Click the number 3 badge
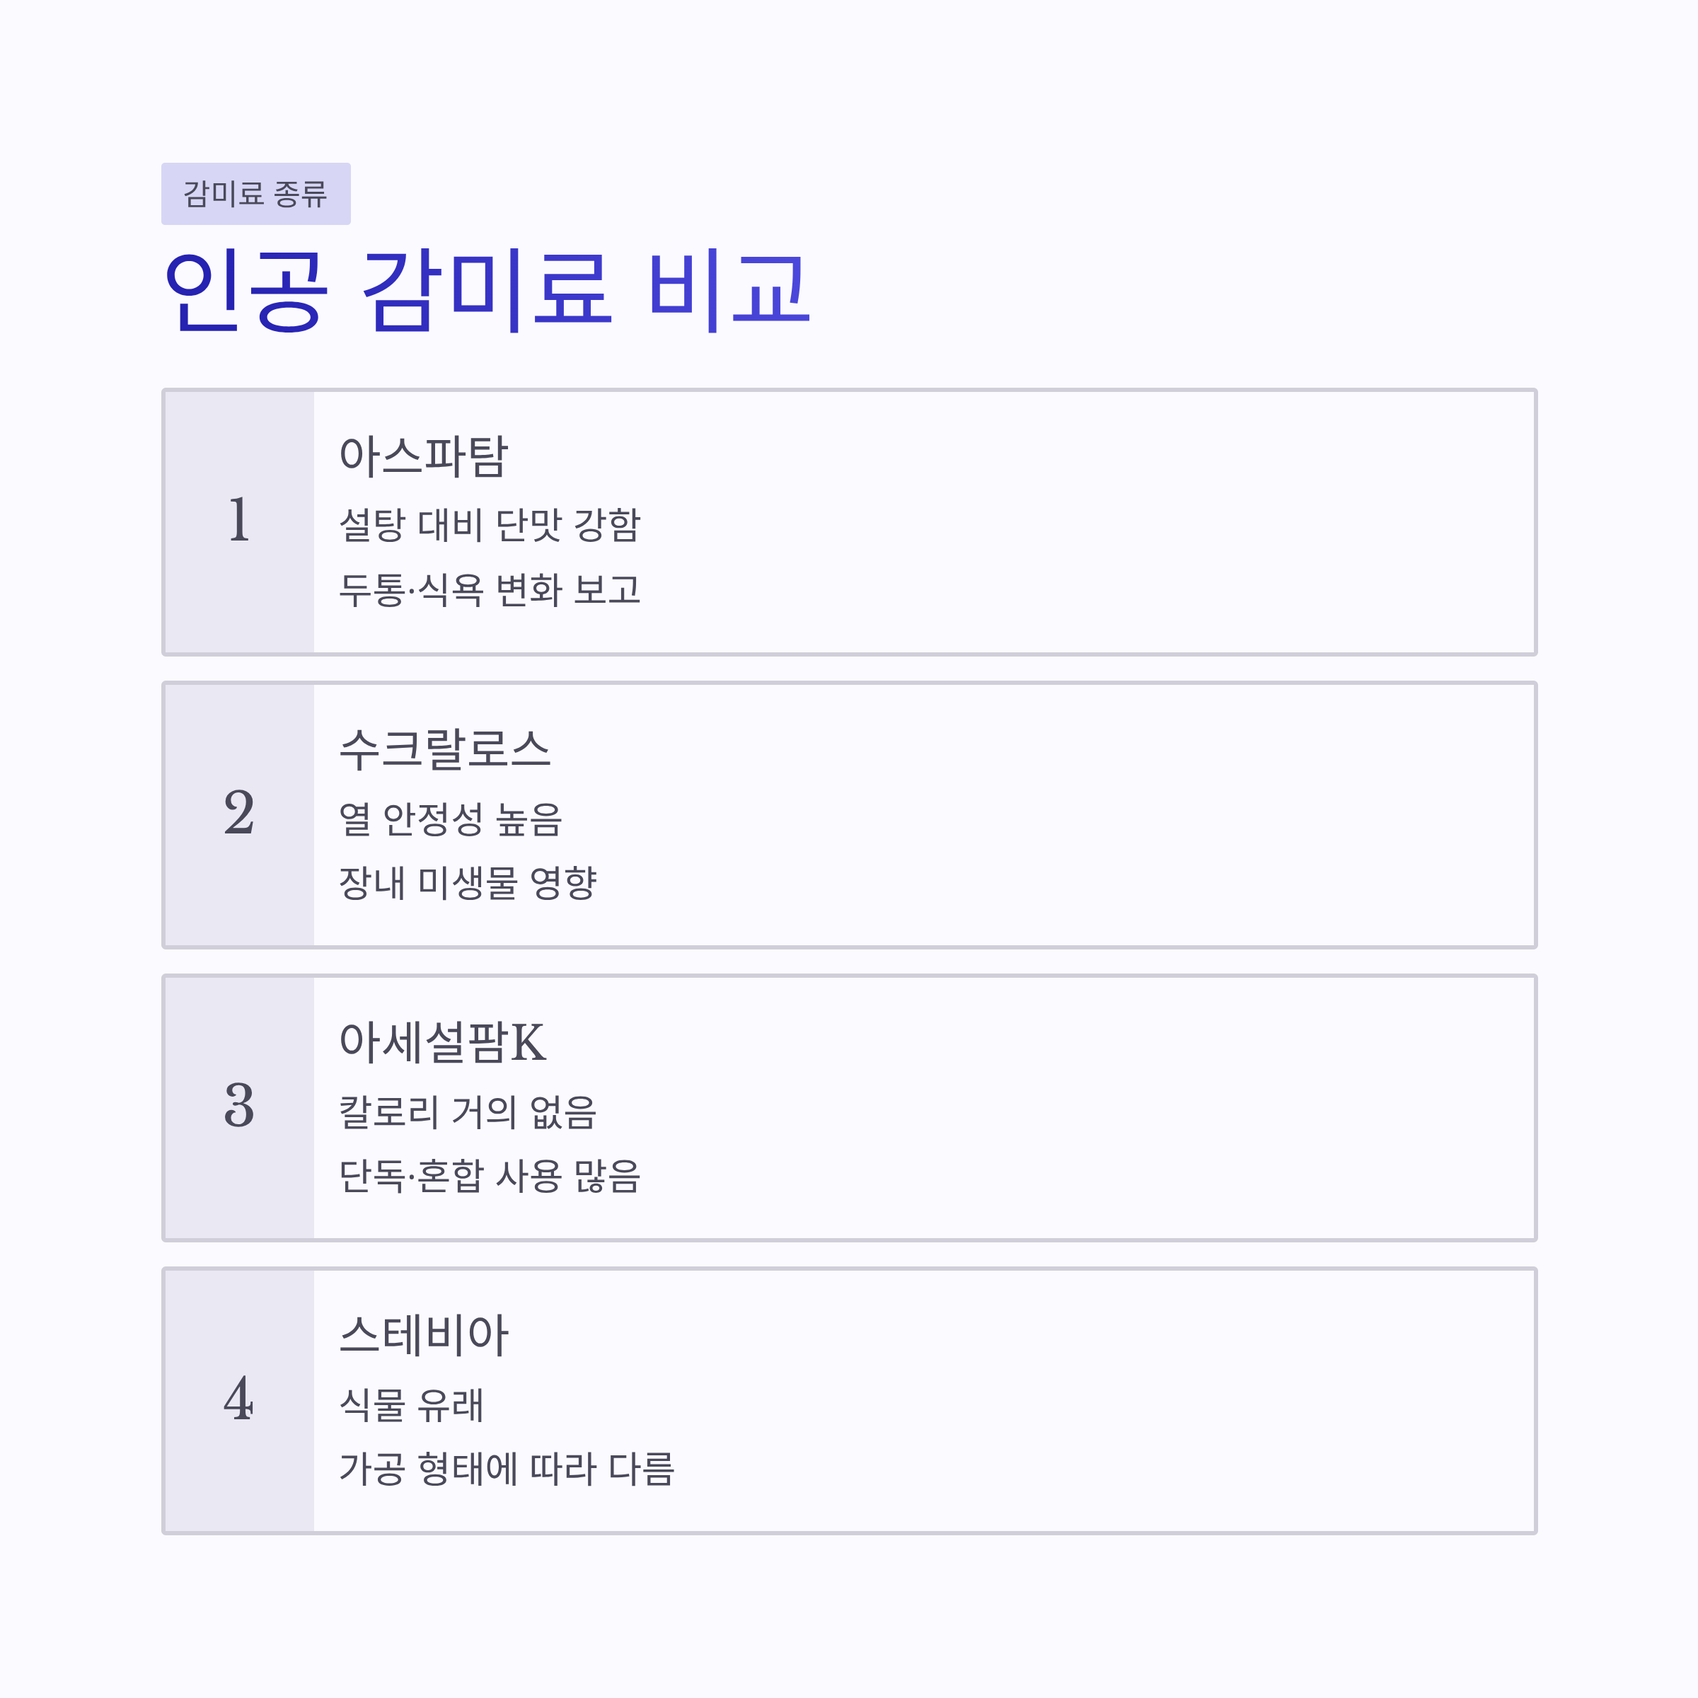 coord(239,1108)
